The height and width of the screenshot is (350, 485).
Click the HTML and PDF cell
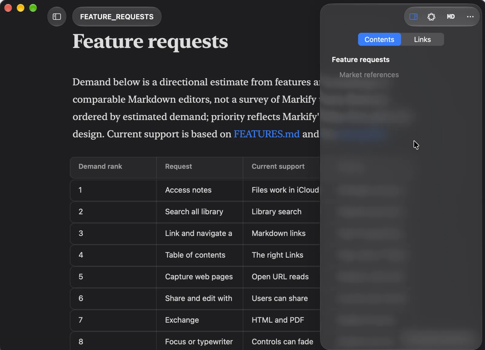[281, 320]
